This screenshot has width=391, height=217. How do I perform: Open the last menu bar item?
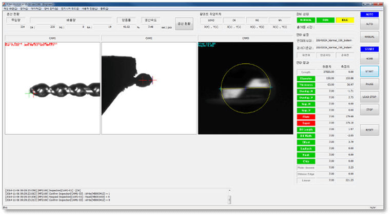point(105,9)
